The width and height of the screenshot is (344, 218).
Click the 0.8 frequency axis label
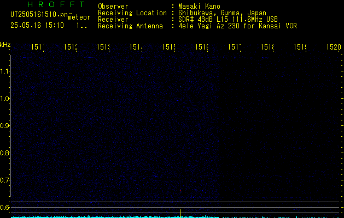4,153
